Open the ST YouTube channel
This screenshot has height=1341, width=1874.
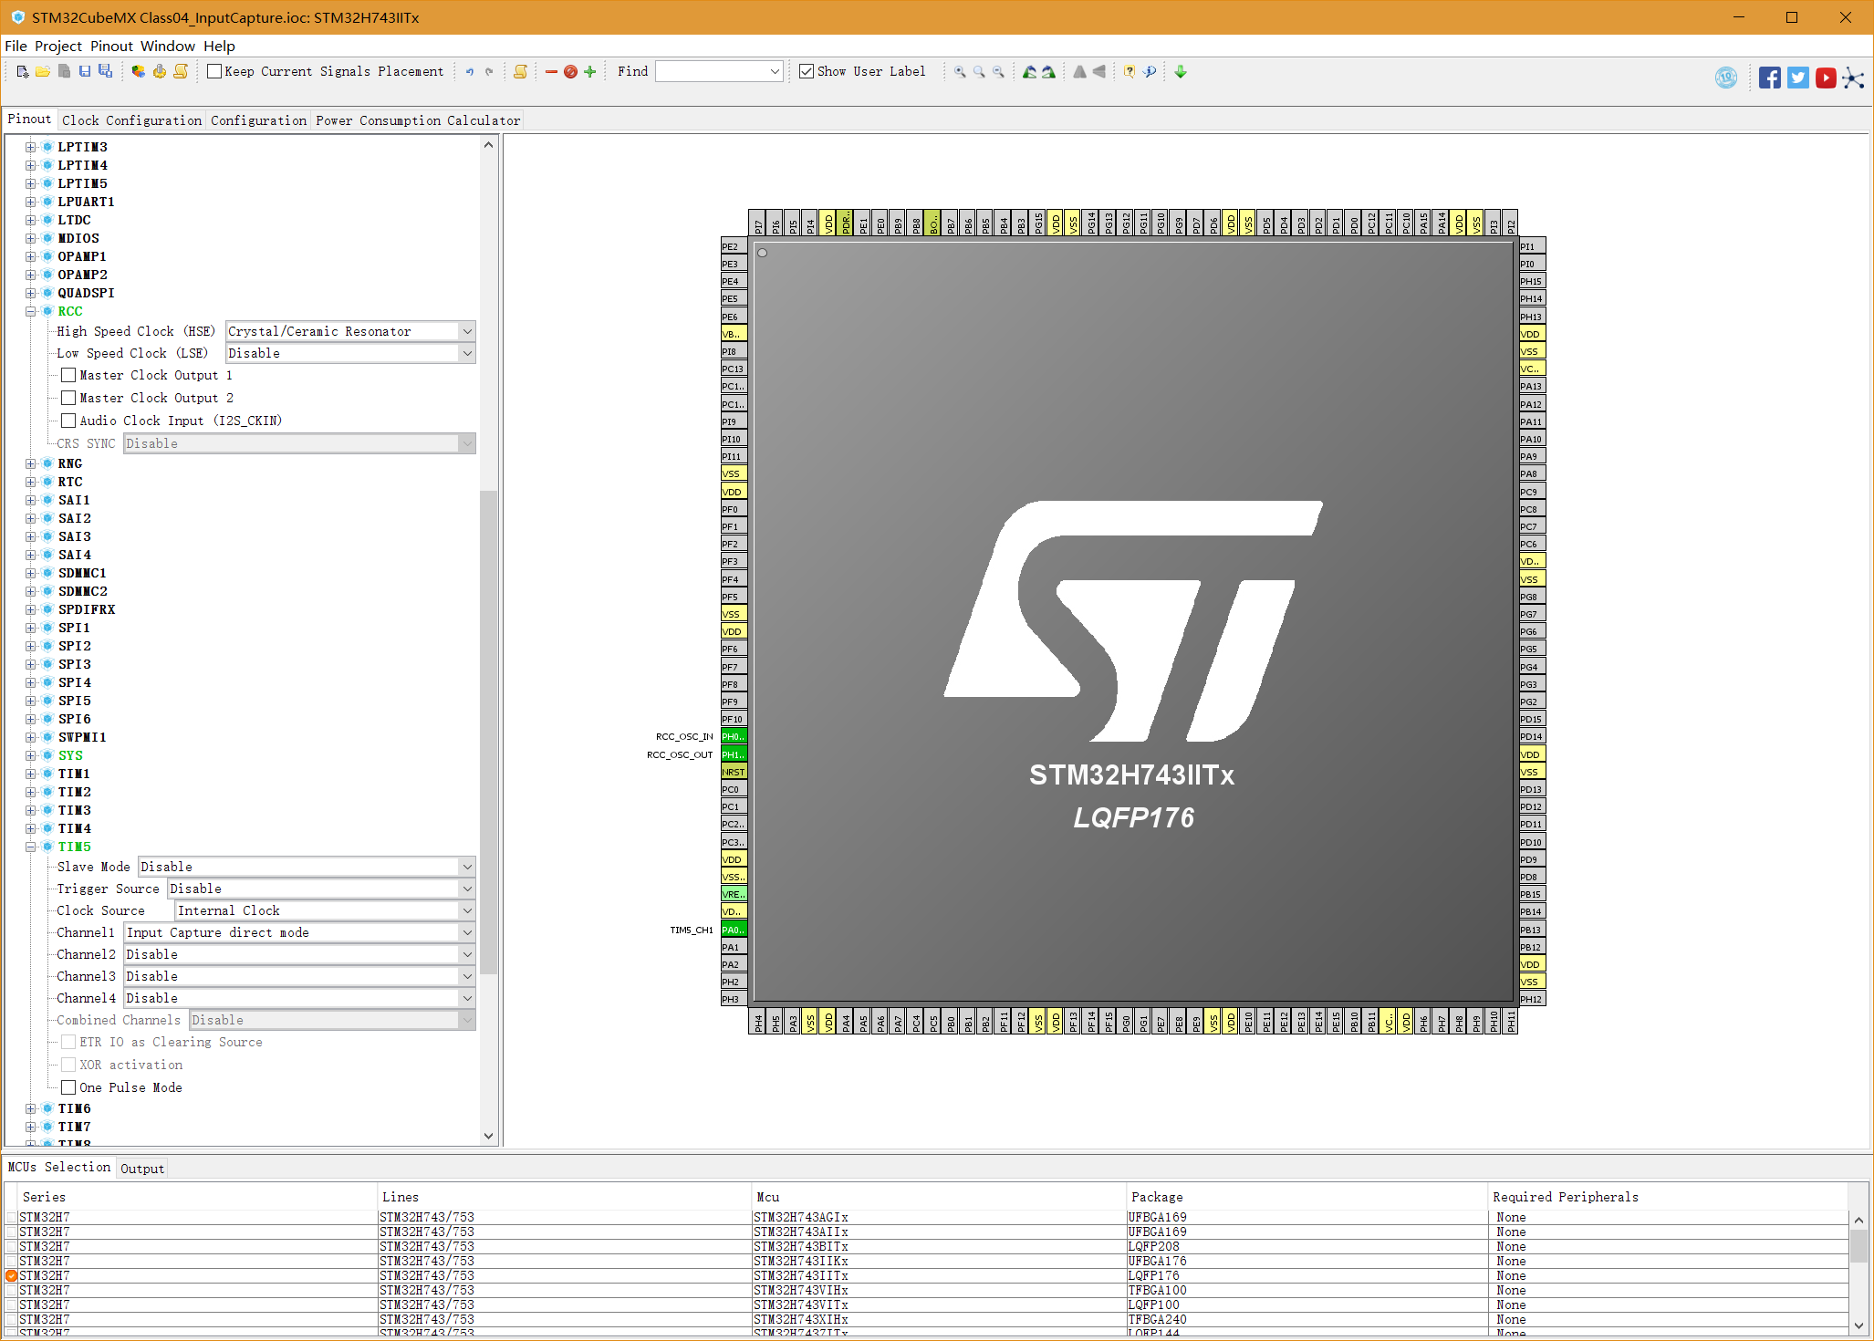(1825, 78)
